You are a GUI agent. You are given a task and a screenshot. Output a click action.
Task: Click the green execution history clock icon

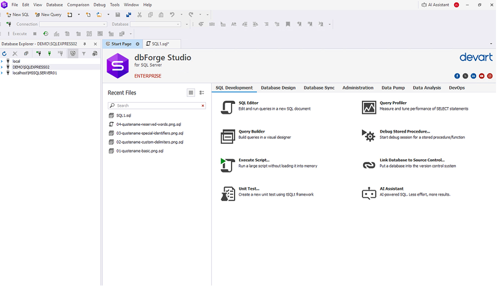46,34
